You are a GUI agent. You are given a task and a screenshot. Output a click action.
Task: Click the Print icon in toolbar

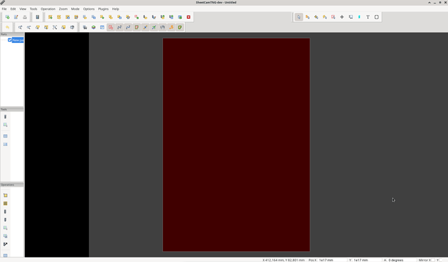click(x=25, y=18)
